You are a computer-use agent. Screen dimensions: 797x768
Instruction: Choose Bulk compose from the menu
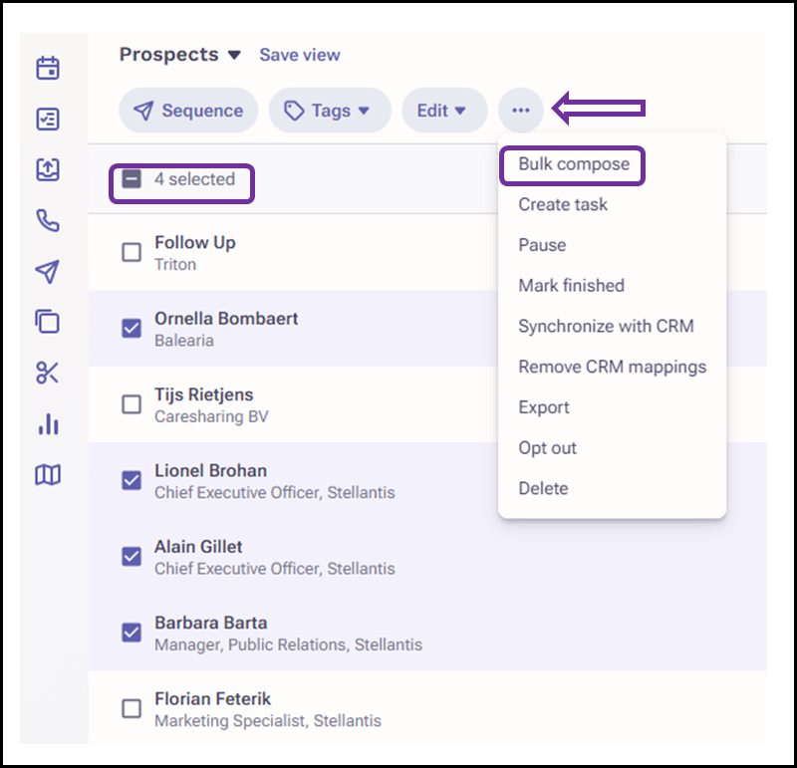click(x=574, y=164)
